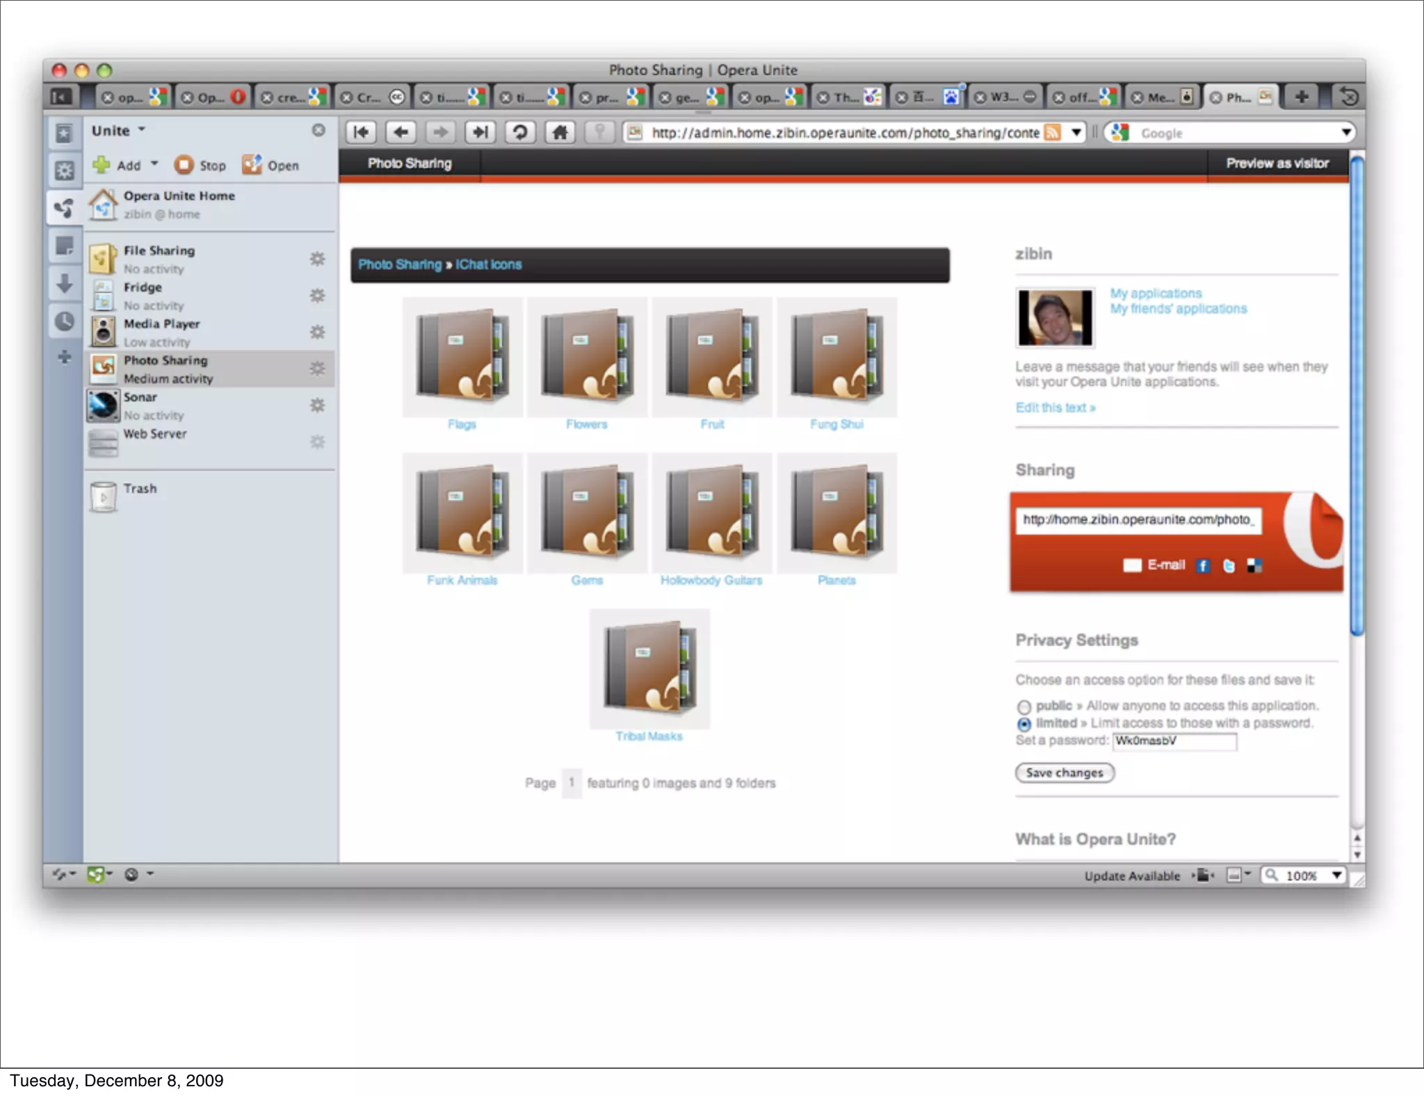Viewport: 1424px width, 1096px height.
Task: Open the History clock panel icon
Action: pos(65,321)
